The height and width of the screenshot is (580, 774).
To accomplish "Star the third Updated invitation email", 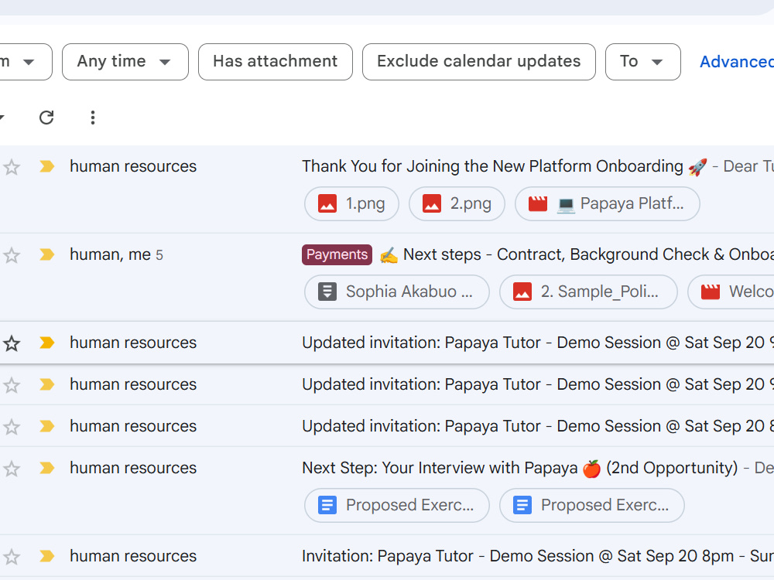I will [12, 427].
